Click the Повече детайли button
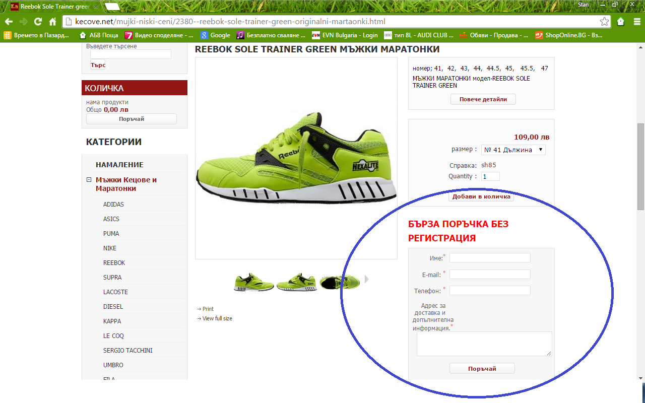The height and width of the screenshot is (403, 645). [x=483, y=99]
